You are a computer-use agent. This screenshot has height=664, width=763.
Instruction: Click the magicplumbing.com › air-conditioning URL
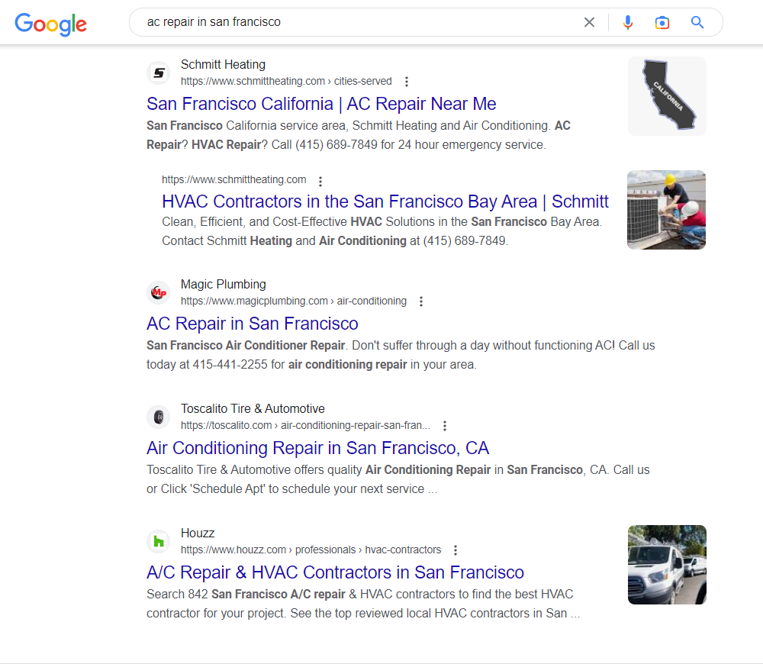pyautogui.click(x=294, y=301)
